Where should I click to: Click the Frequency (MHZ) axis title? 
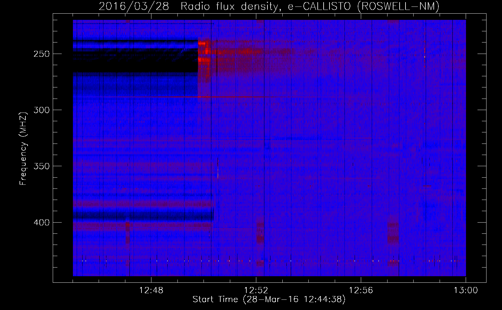24,148
